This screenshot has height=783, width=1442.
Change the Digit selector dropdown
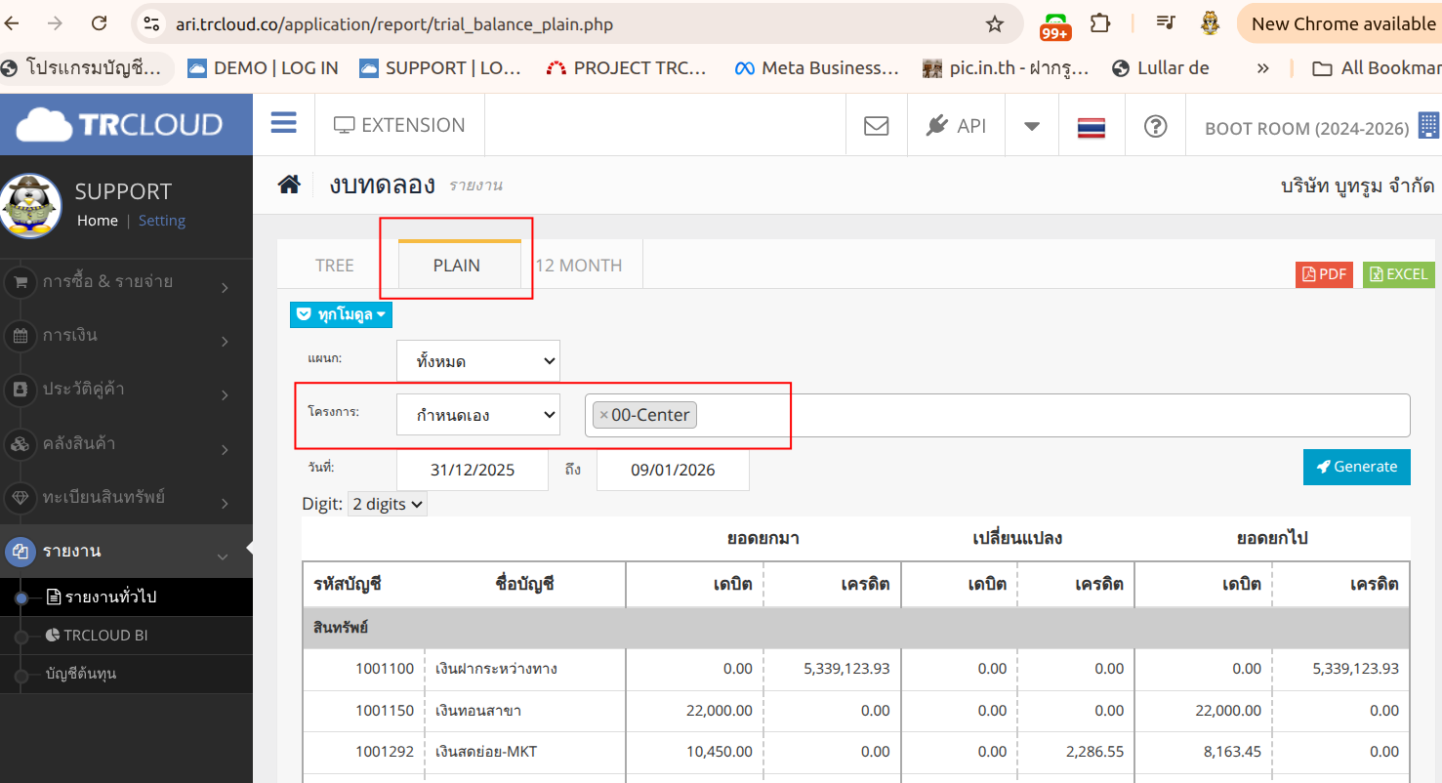point(388,505)
